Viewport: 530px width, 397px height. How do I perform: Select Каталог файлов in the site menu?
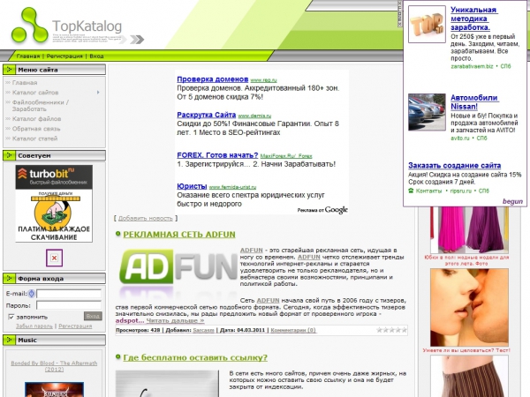click(x=36, y=118)
